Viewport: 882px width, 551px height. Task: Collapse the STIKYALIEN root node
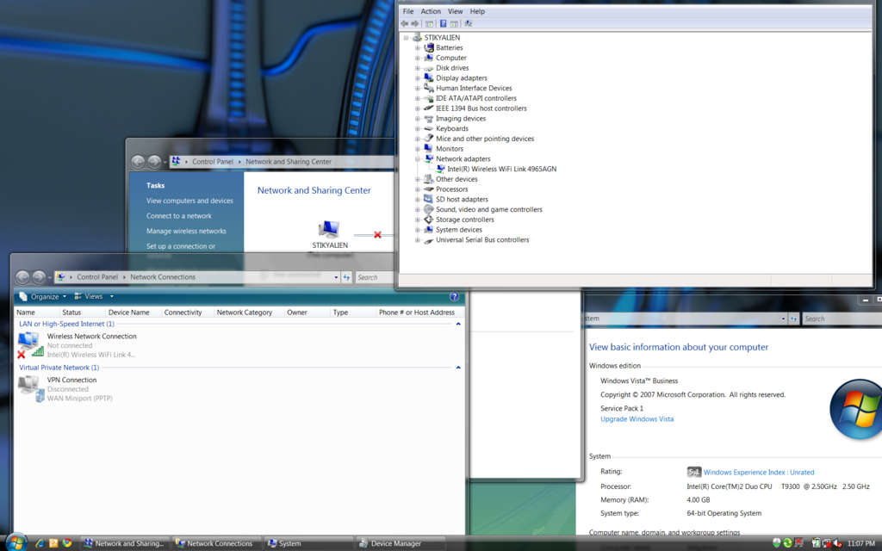pyautogui.click(x=407, y=38)
